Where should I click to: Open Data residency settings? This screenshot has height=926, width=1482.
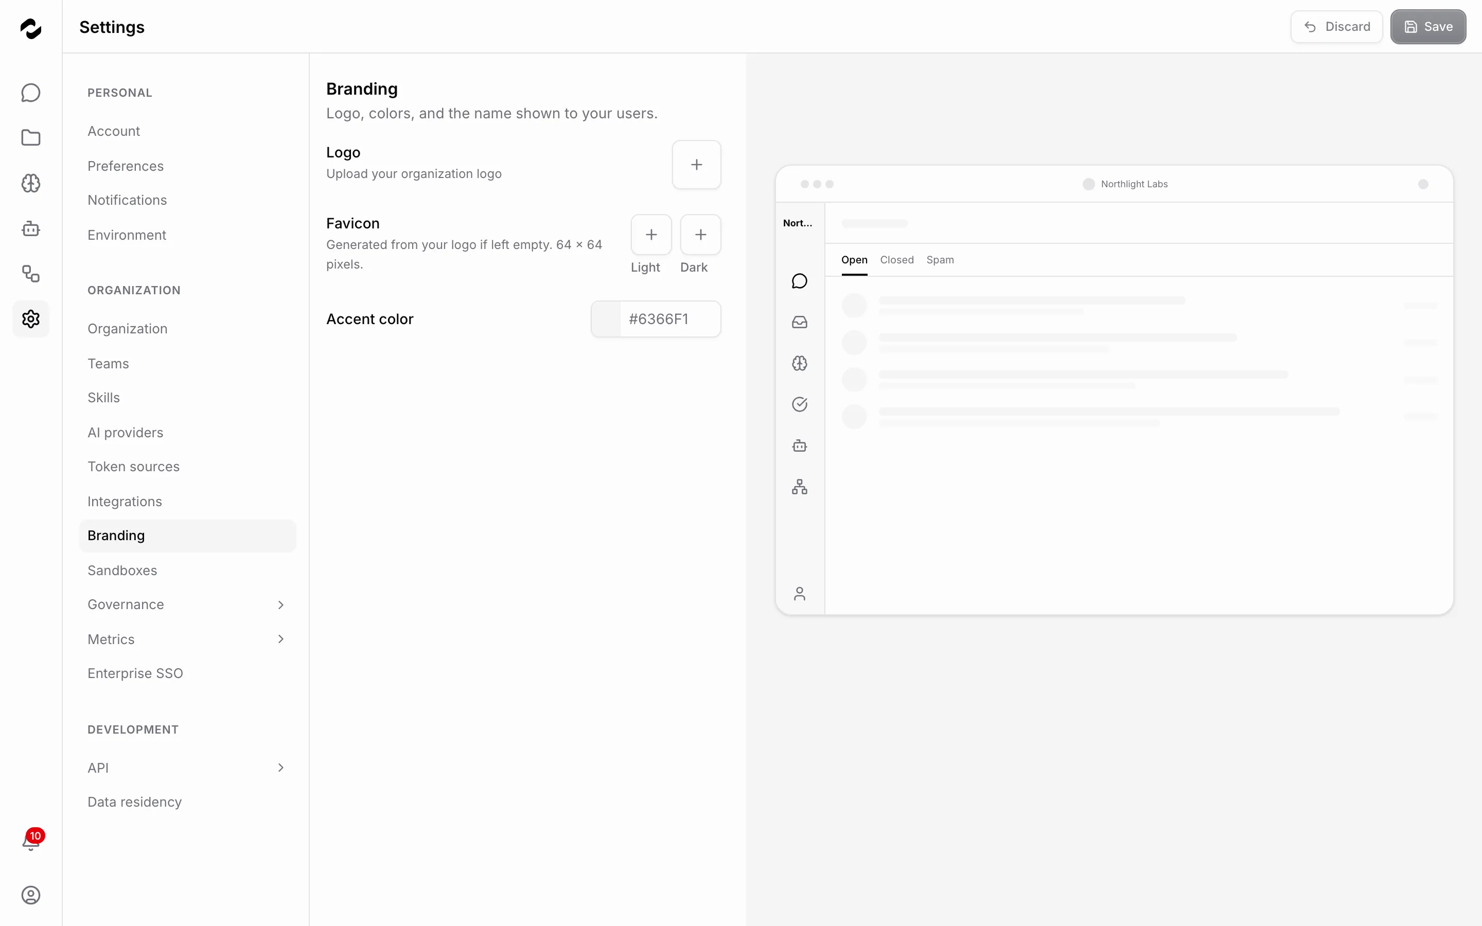point(187,803)
